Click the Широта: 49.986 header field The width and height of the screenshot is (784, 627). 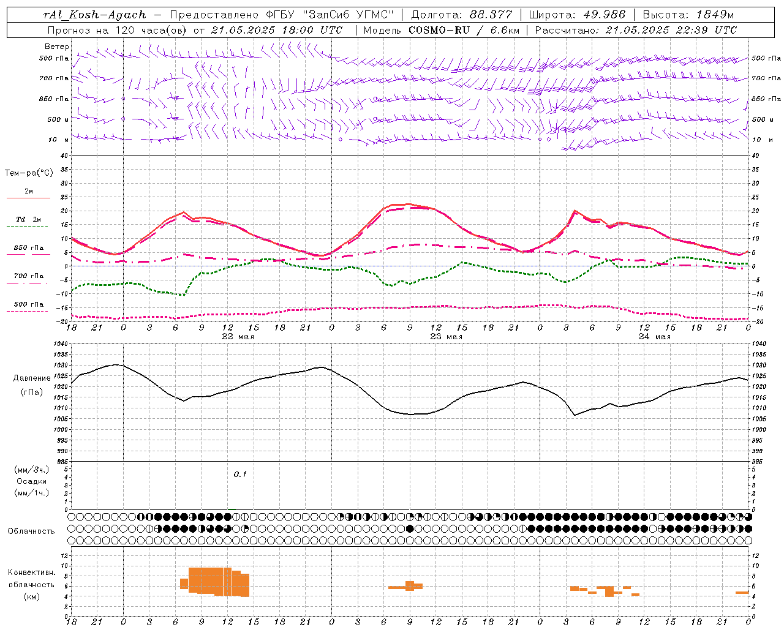[577, 15]
